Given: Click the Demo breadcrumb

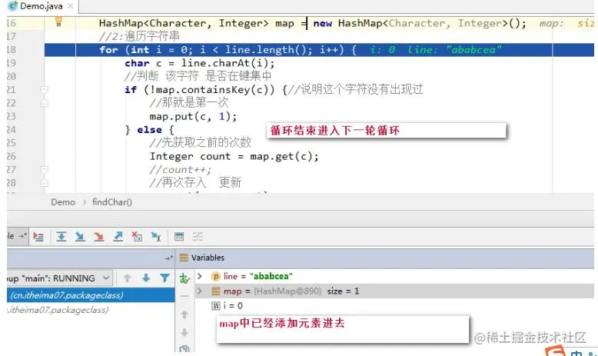Looking at the screenshot, I should coord(63,202).
